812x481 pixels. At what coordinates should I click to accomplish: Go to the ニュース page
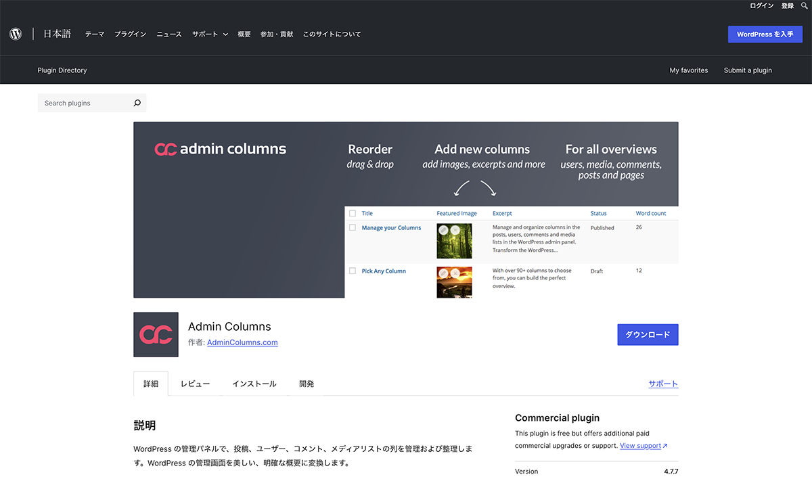(169, 34)
